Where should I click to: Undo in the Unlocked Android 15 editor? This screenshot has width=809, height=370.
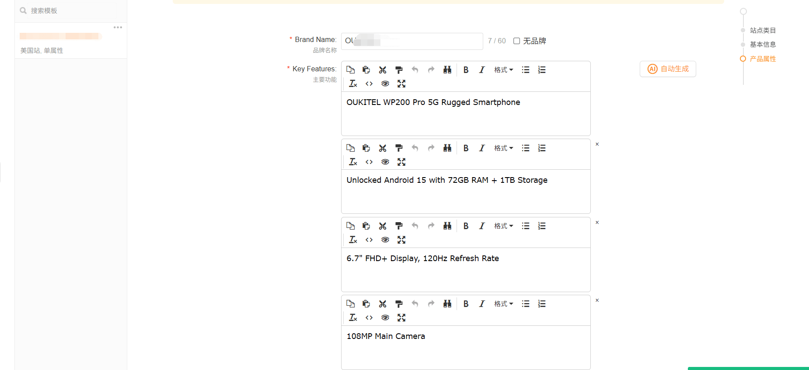(x=415, y=148)
